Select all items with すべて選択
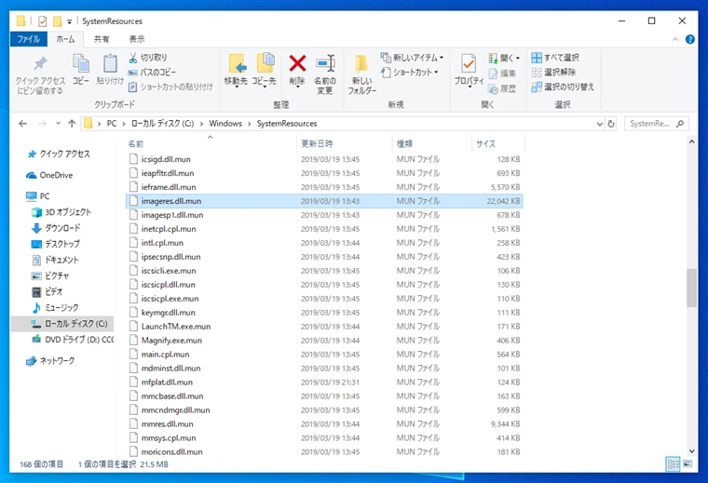The height and width of the screenshot is (483, 708). pyautogui.click(x=555, y=58)
